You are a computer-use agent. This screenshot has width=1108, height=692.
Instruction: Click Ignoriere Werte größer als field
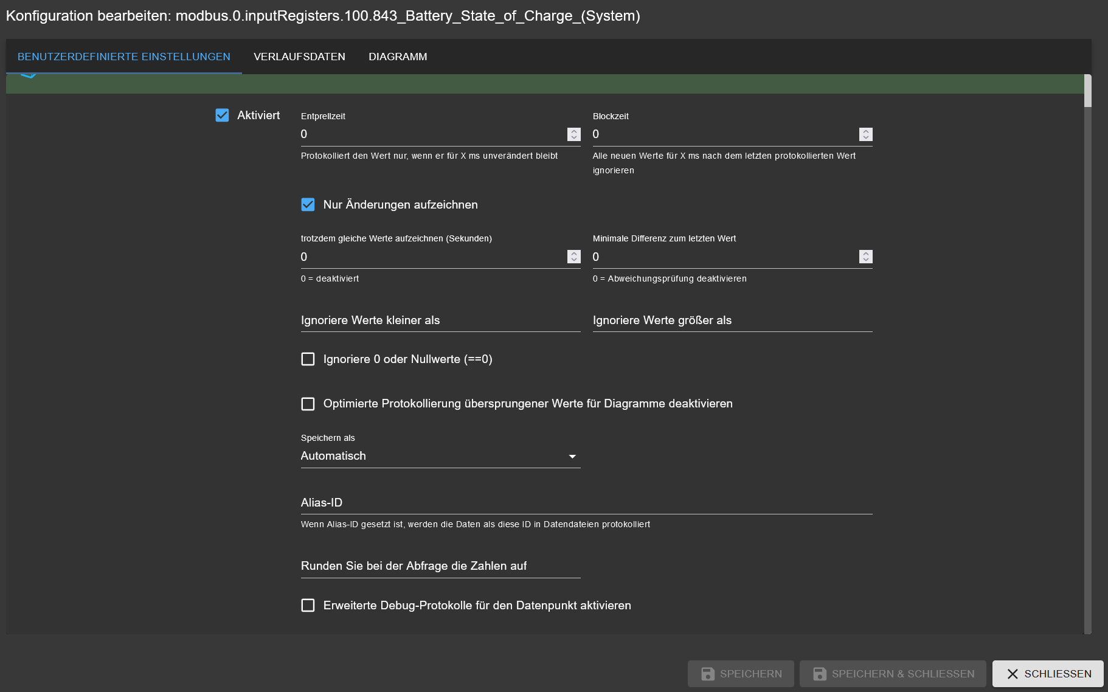tap(732, 320)
